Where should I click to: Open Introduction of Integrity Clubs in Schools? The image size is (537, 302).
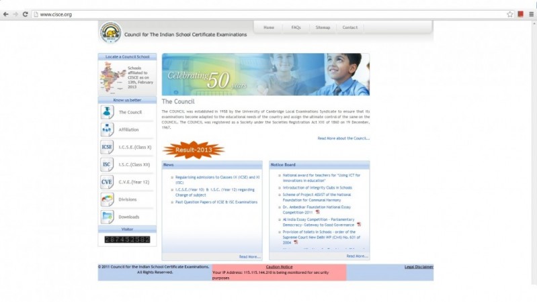(317, 188)
